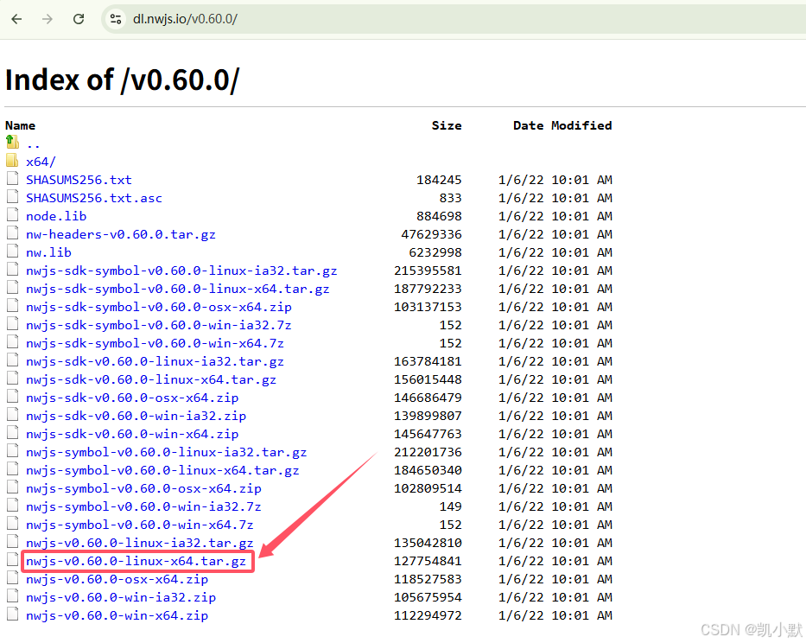Image resolution: width=806 pixels, height=643 pixels.
Task: Click the size value 112294972
Action: (428, 615)
